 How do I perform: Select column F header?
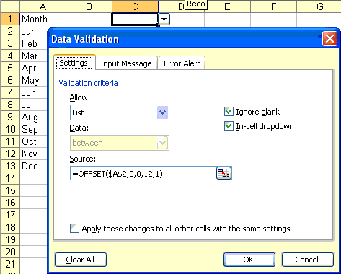(x=273, y=6)
